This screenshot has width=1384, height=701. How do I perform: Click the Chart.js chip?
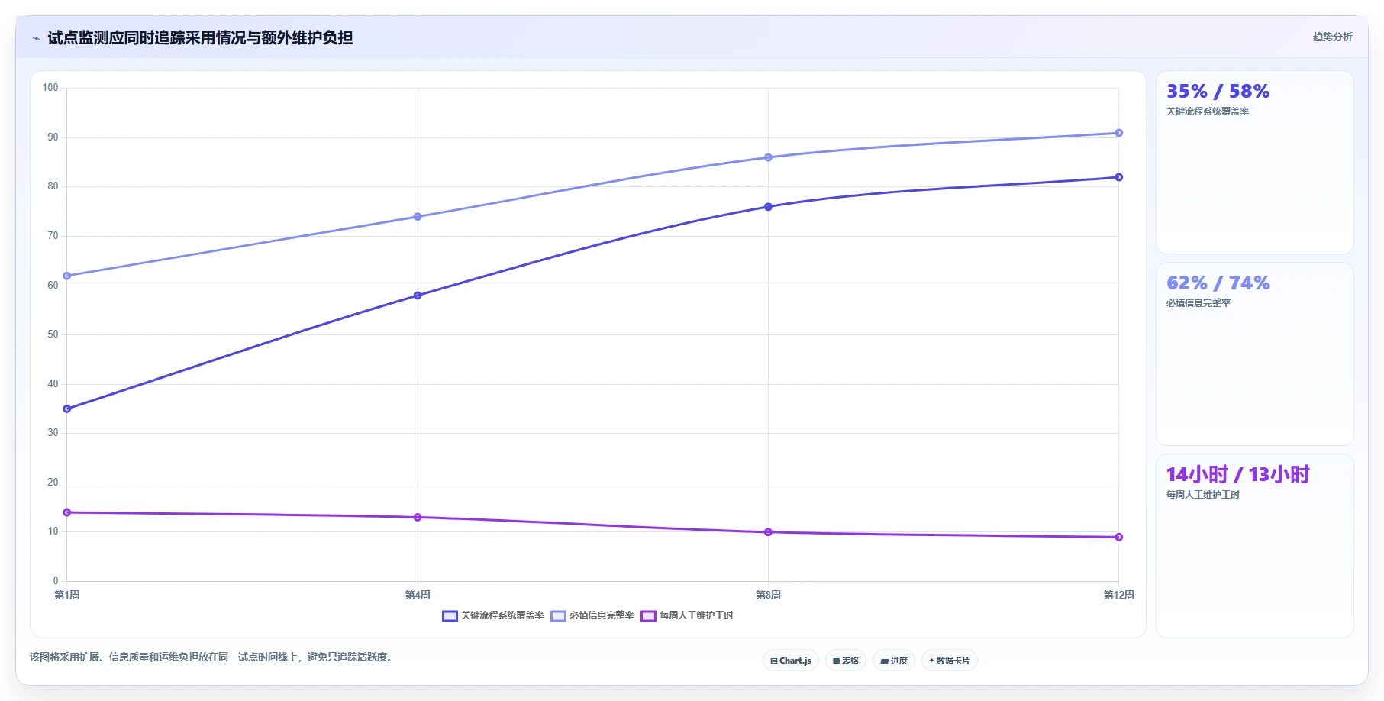[791, 661]
